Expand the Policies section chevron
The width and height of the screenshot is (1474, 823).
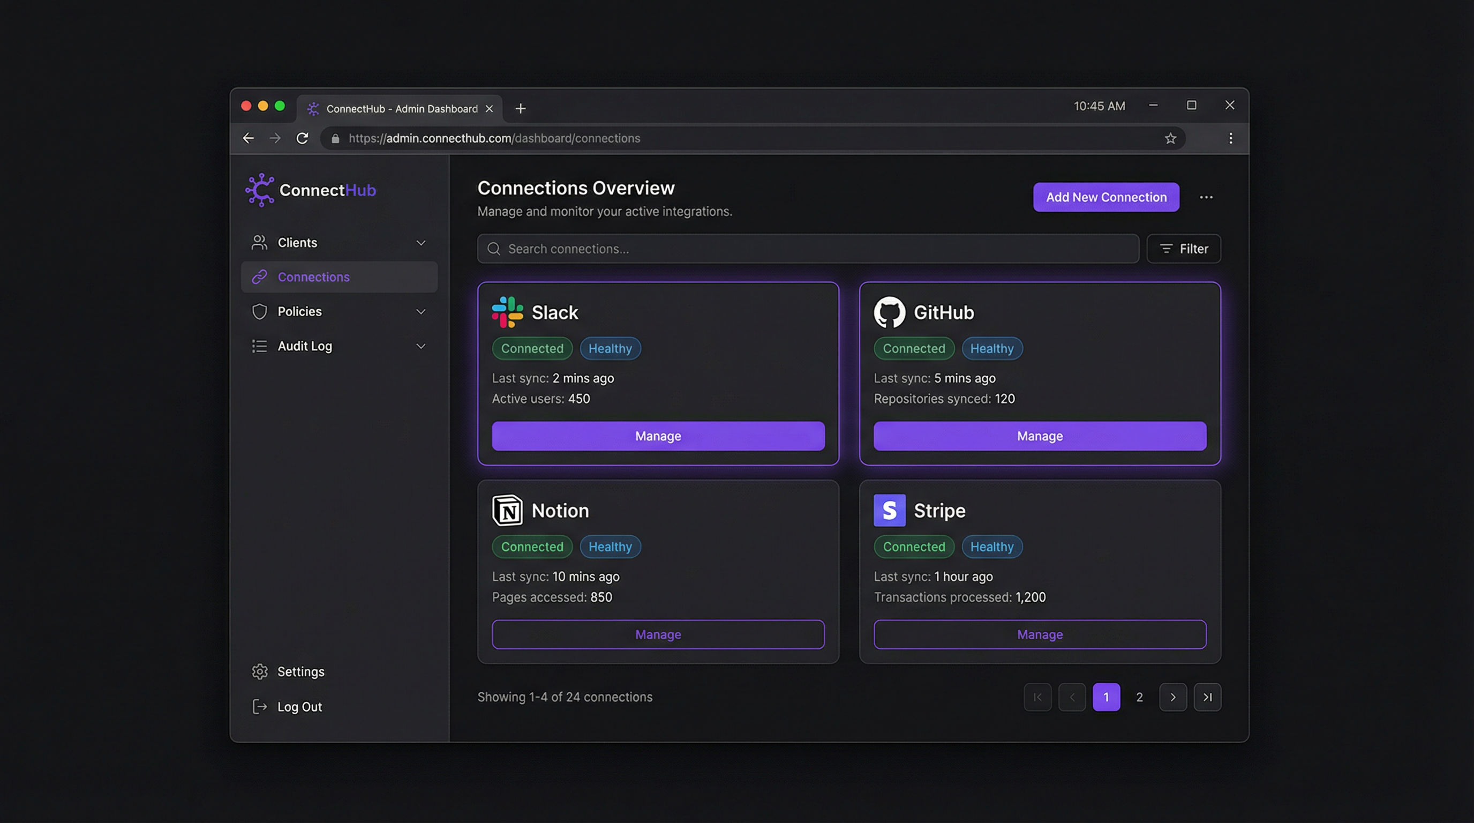[421, 311]
